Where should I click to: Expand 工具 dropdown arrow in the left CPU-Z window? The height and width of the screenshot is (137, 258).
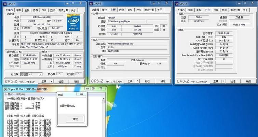point(51,82)
